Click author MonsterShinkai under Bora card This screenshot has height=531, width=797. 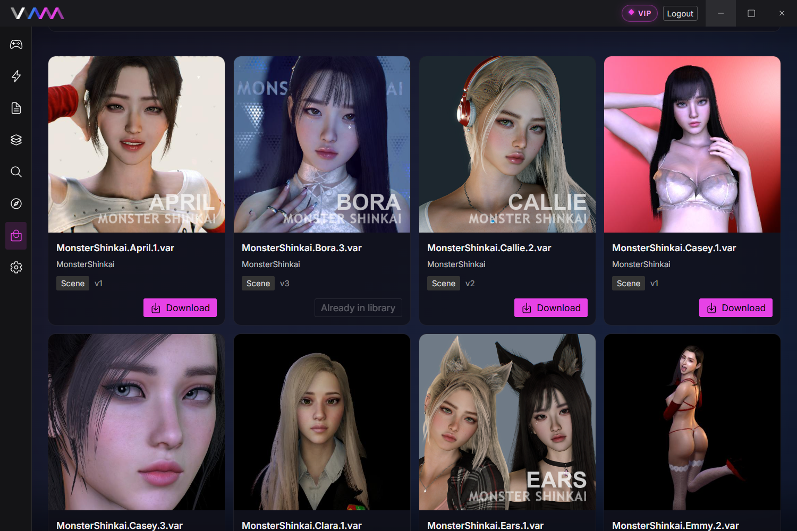click(x=271, y=264)
